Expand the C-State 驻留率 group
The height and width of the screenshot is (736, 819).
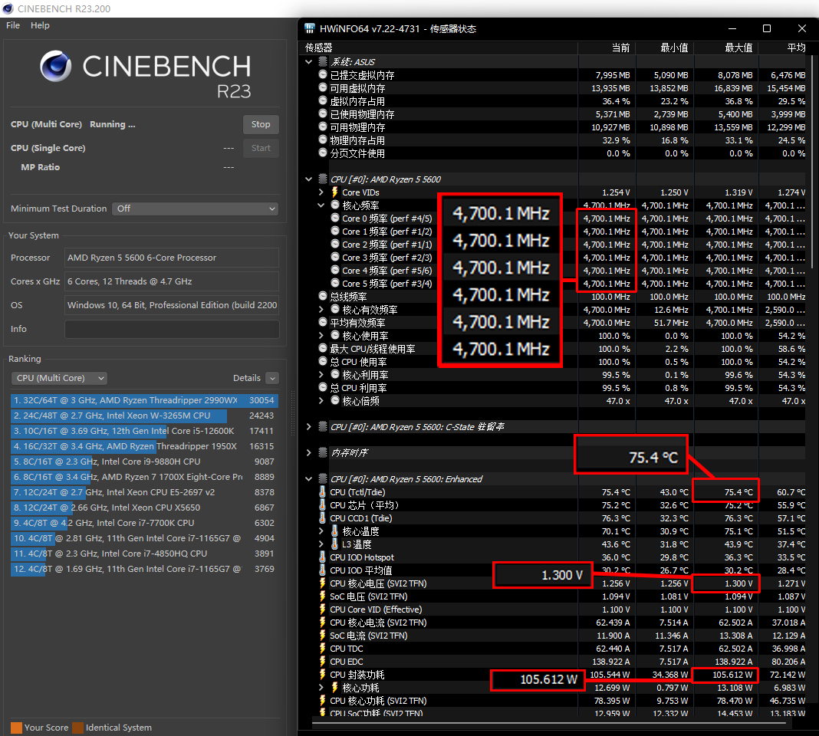309,427
